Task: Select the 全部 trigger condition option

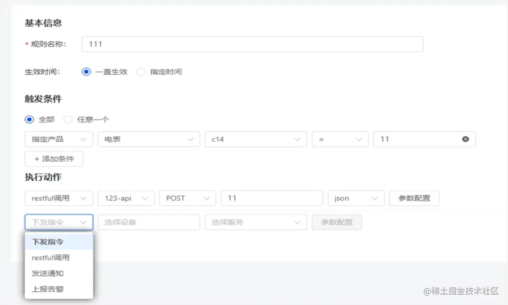Action: tap(29, 120)
